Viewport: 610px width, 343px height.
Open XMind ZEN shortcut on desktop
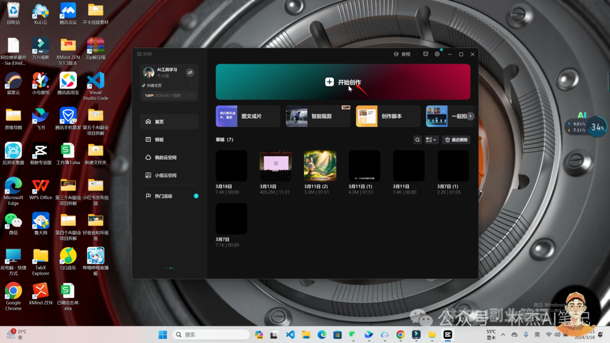pyautogui.click(x=41, y=294)
